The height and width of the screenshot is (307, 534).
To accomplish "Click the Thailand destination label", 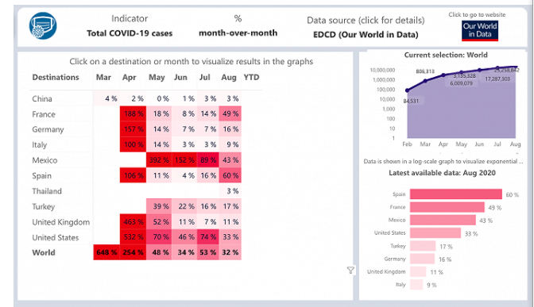I will 47,191.
